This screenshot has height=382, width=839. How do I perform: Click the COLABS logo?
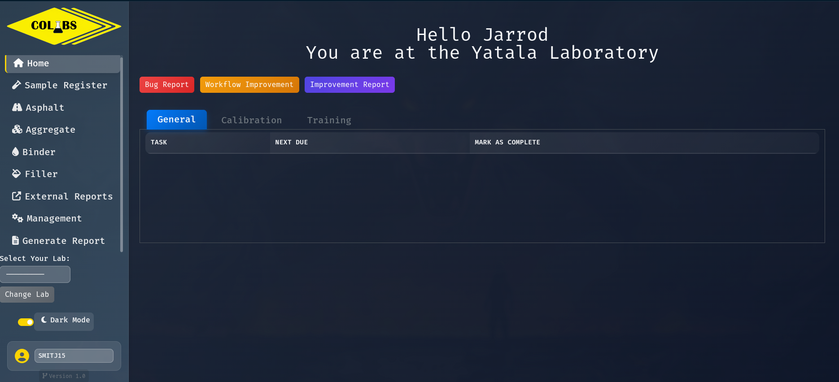[x=64, y=26]
